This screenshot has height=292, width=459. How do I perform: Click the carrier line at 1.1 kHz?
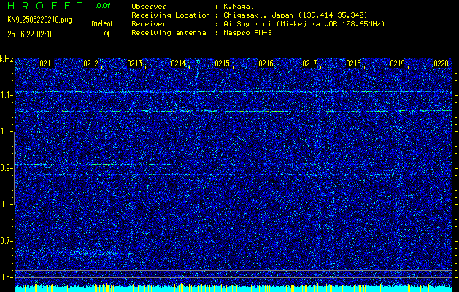tap(234, 92)
